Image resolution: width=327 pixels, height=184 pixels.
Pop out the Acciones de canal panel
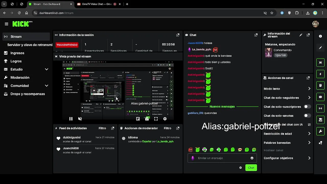(308, 78)
